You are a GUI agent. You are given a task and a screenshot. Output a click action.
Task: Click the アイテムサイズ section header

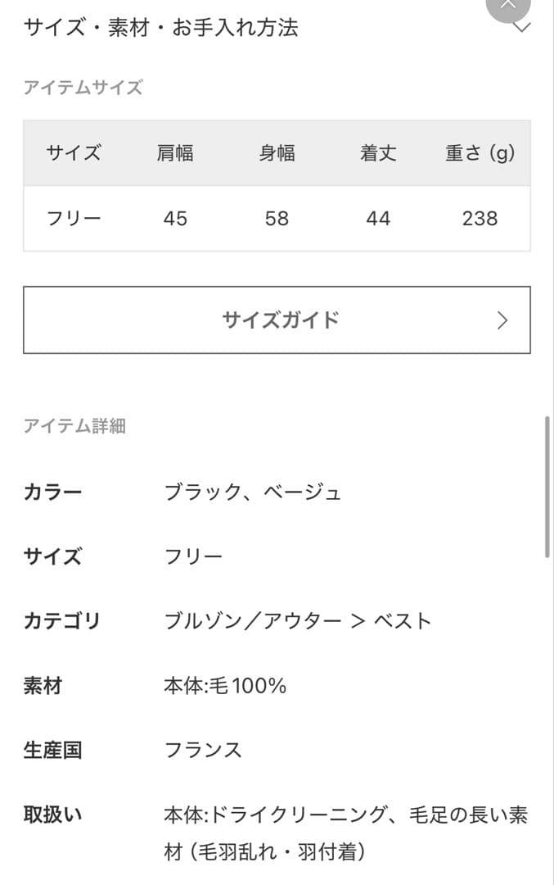click(83, 87)
